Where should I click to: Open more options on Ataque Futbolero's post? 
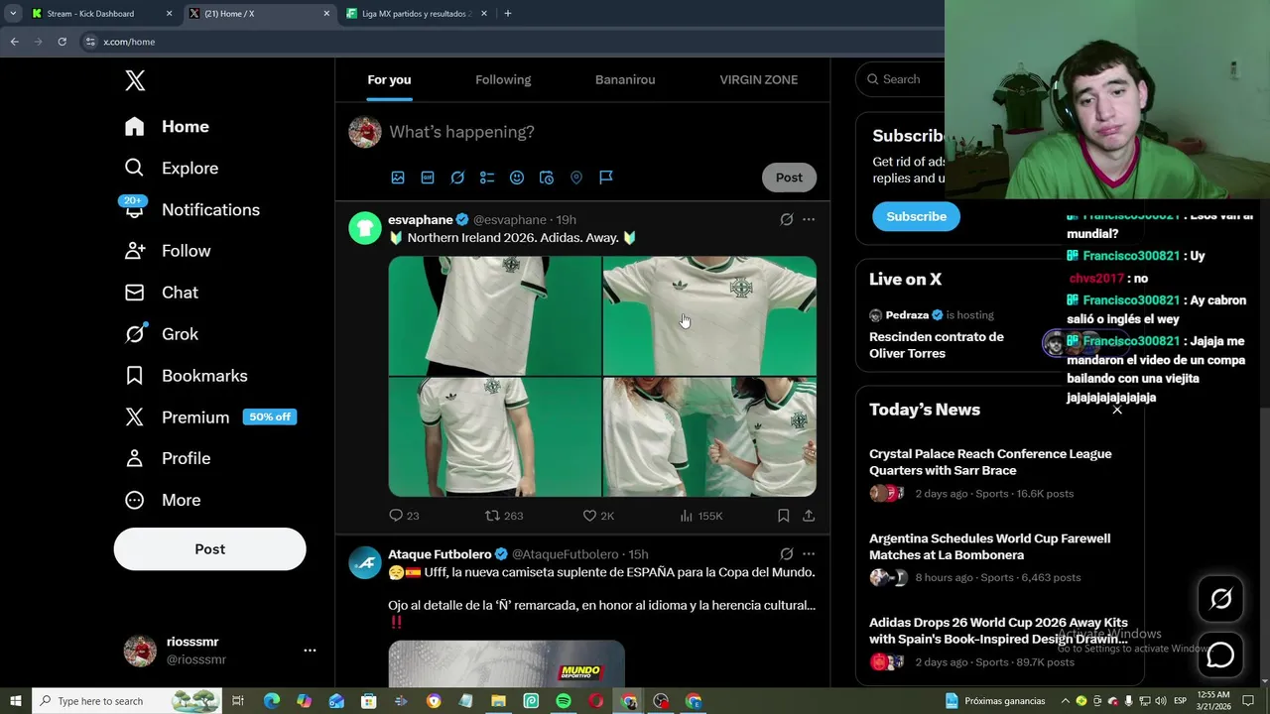click(x=809, y=553)
